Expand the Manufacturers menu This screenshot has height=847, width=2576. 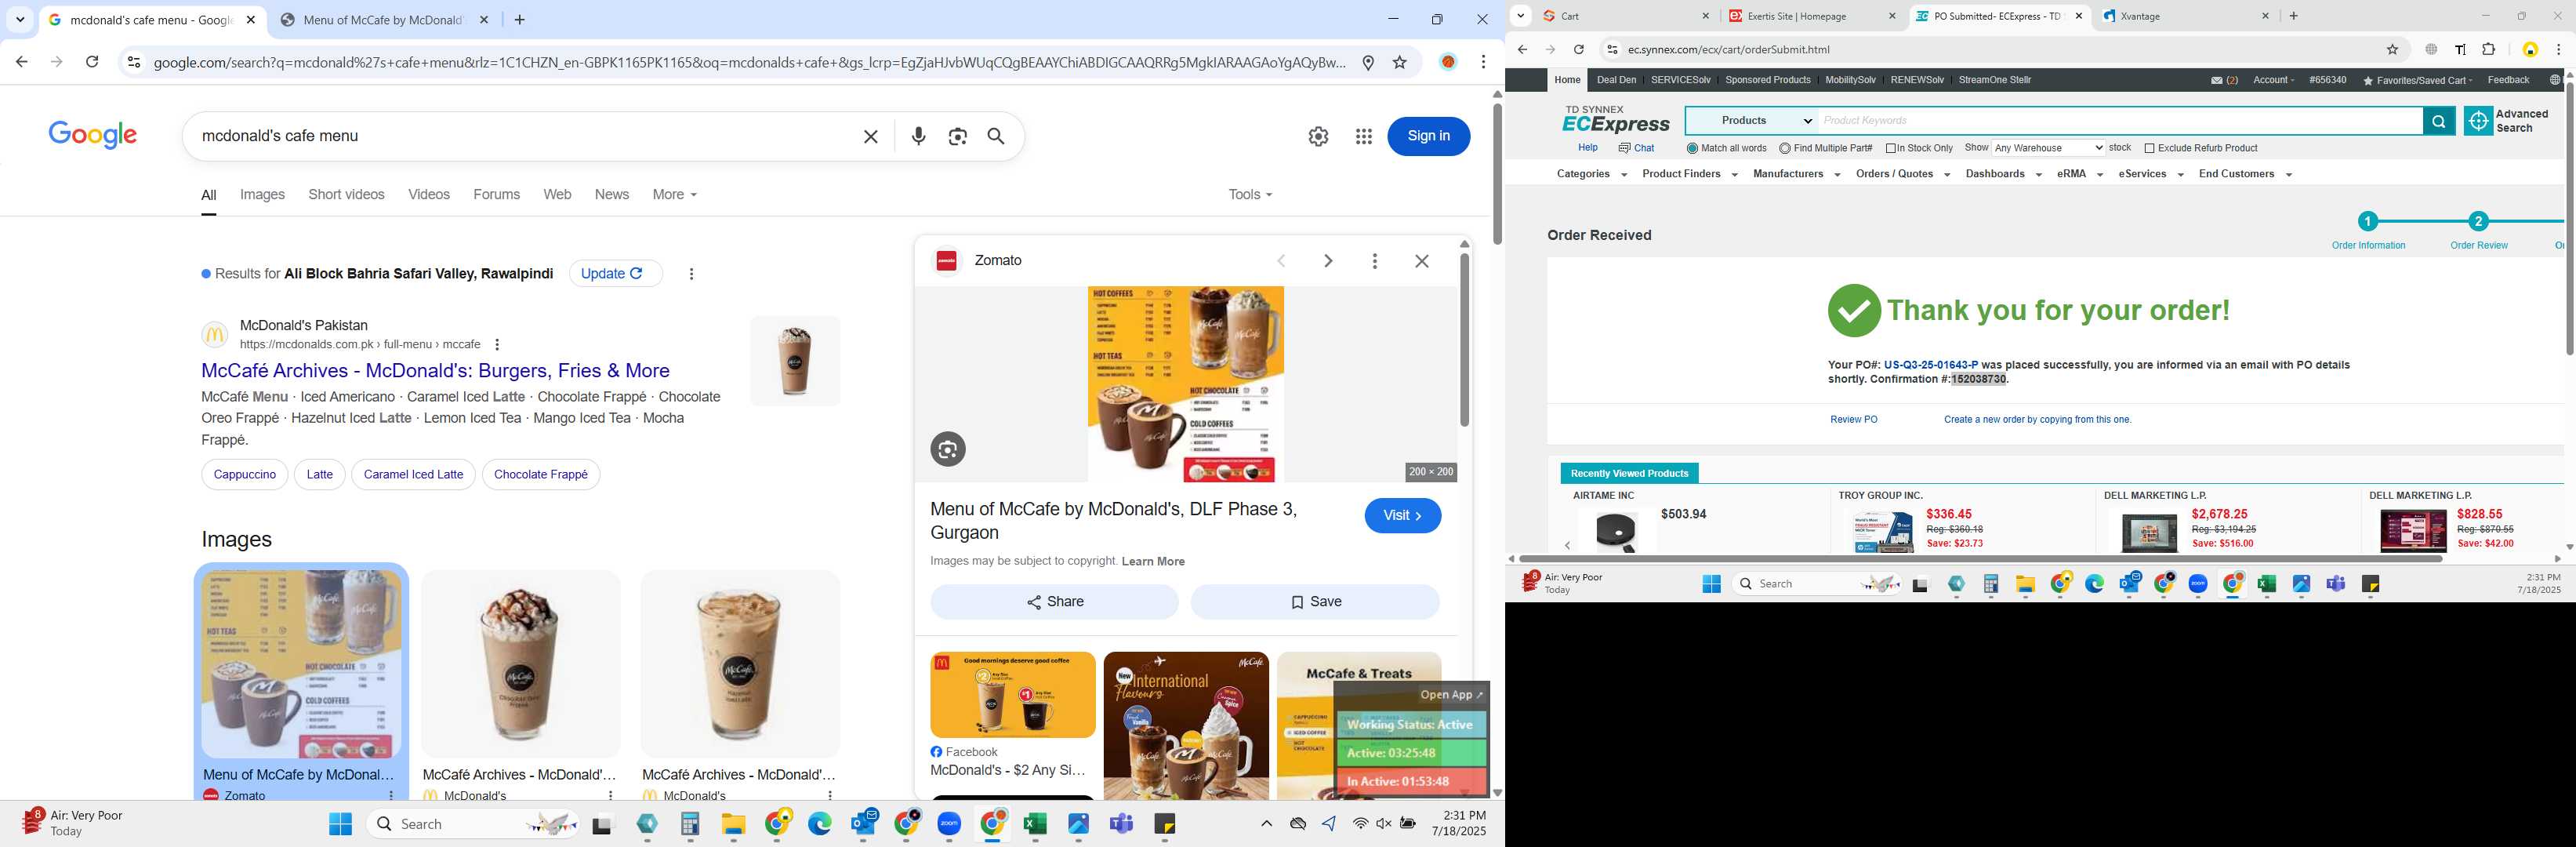(x=1796, y=174)
